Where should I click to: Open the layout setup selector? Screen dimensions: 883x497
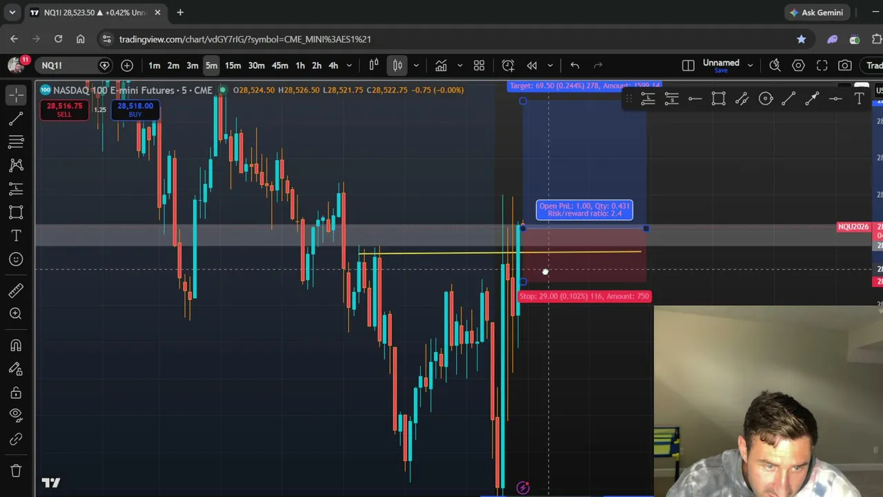point(688,66)
